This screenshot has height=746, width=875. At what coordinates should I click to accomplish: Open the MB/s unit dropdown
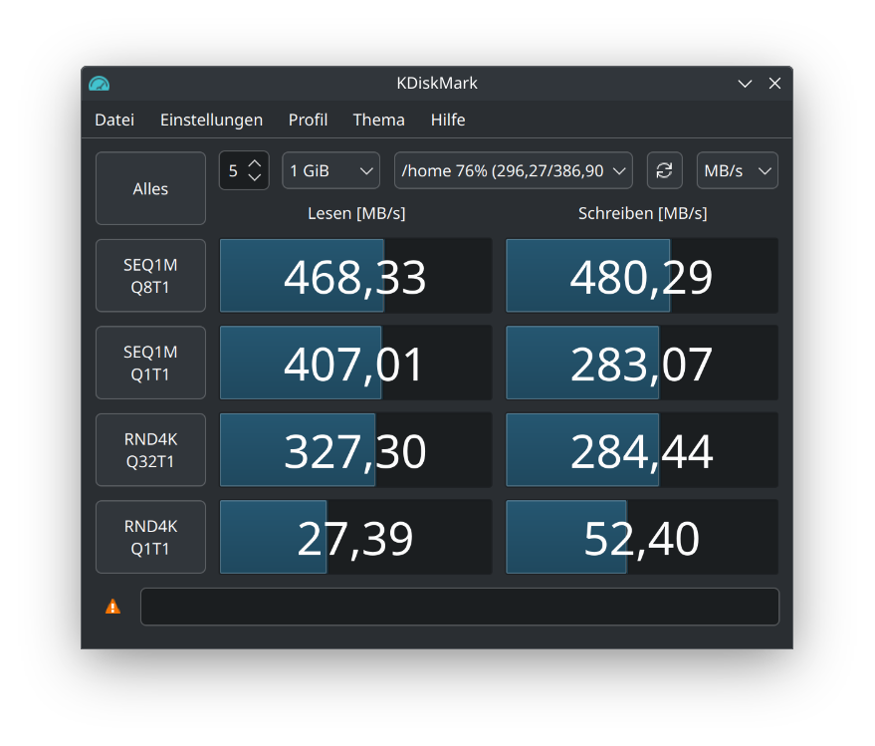tap(738, 170)
